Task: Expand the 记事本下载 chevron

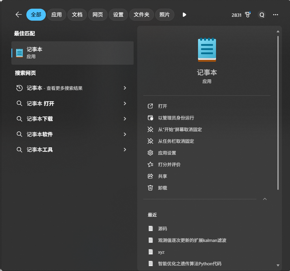Action: tap(125, 119)
